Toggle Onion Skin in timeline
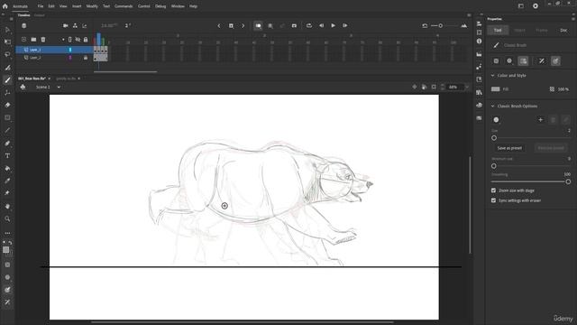Viewport: 577px width, 325px height. pos(259,26)
